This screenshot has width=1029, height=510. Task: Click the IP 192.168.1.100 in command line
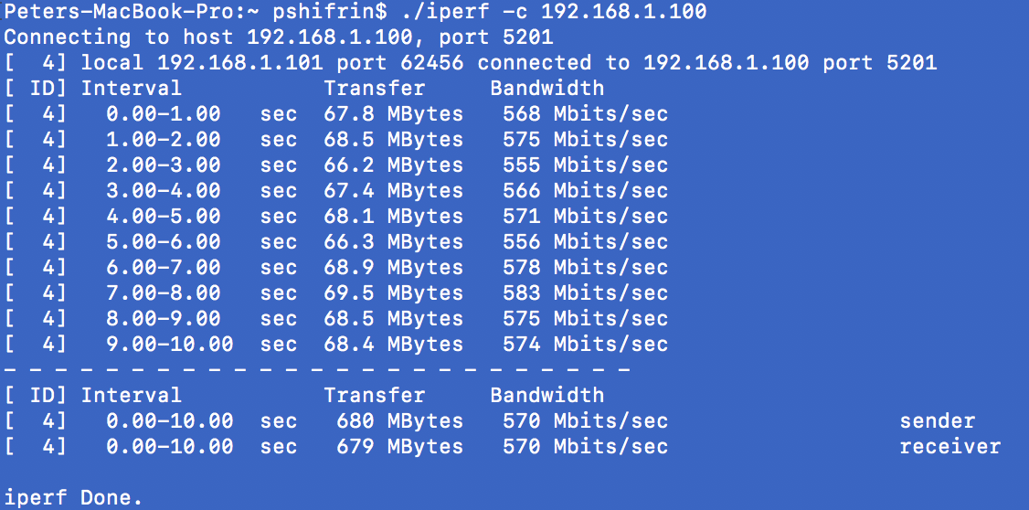pyautogui.click(x=623, y=11)
